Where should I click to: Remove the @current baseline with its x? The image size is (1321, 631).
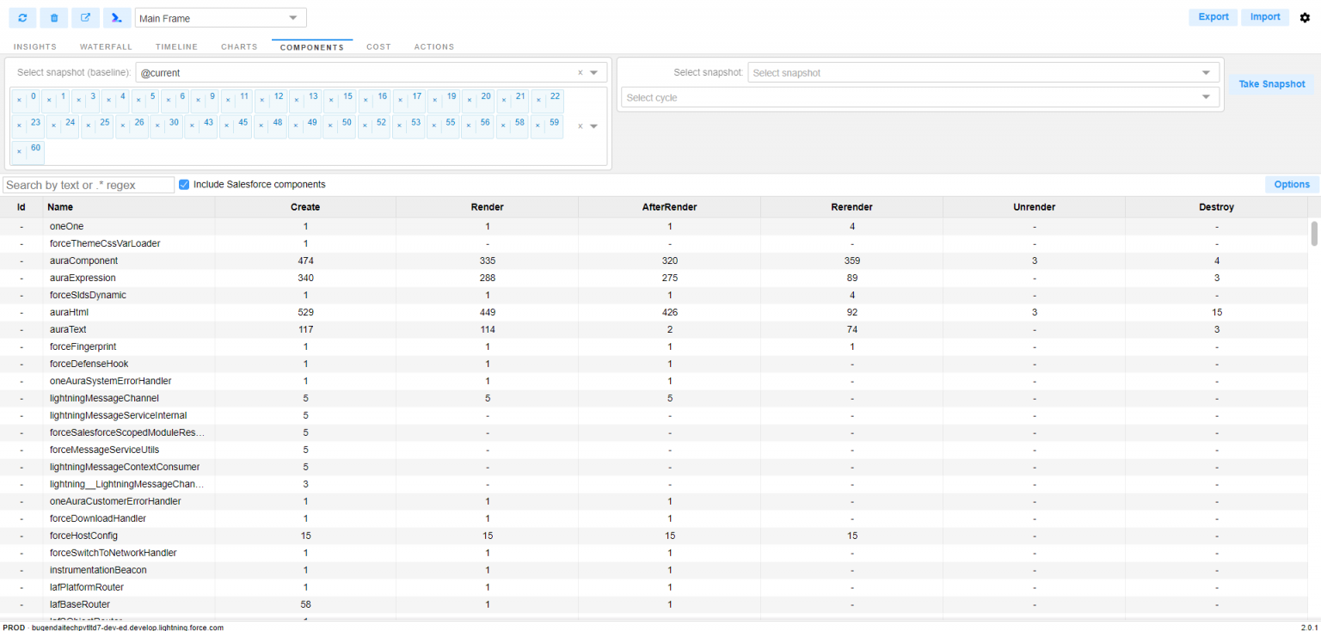pos(581,72)
